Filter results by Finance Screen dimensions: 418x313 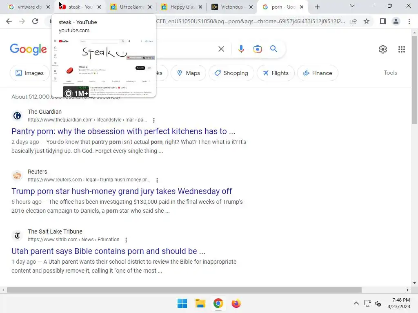coord(318,73)
